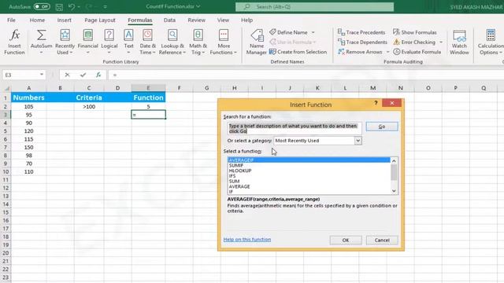Click the Save icon in title bar
The height and width of the screenshot is (283, 504).
(59, 7)
